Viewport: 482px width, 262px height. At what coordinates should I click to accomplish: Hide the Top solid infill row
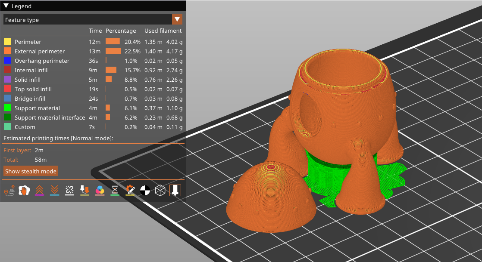pos(93,89)
